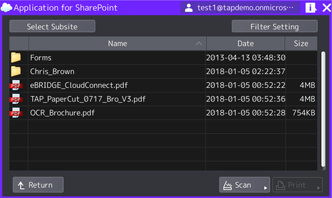The height and width of the screenshot is (198, 332).
Task: Select TAP_PaperCut_0717_Bro_V3.pdf file name
Action: [x=88, y=99]
